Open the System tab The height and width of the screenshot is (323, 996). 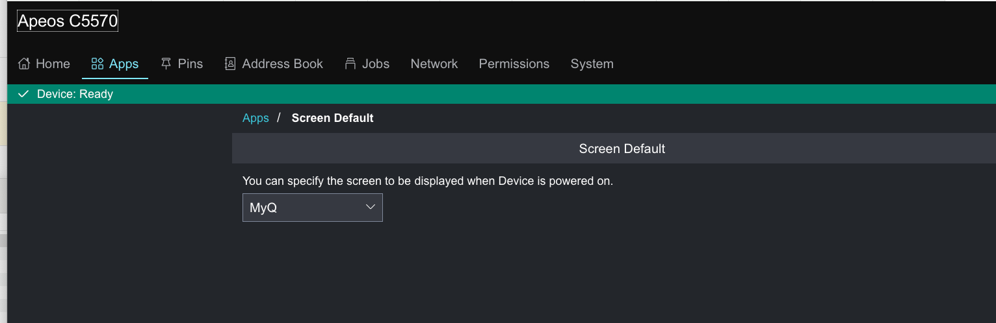coord(592,64)
